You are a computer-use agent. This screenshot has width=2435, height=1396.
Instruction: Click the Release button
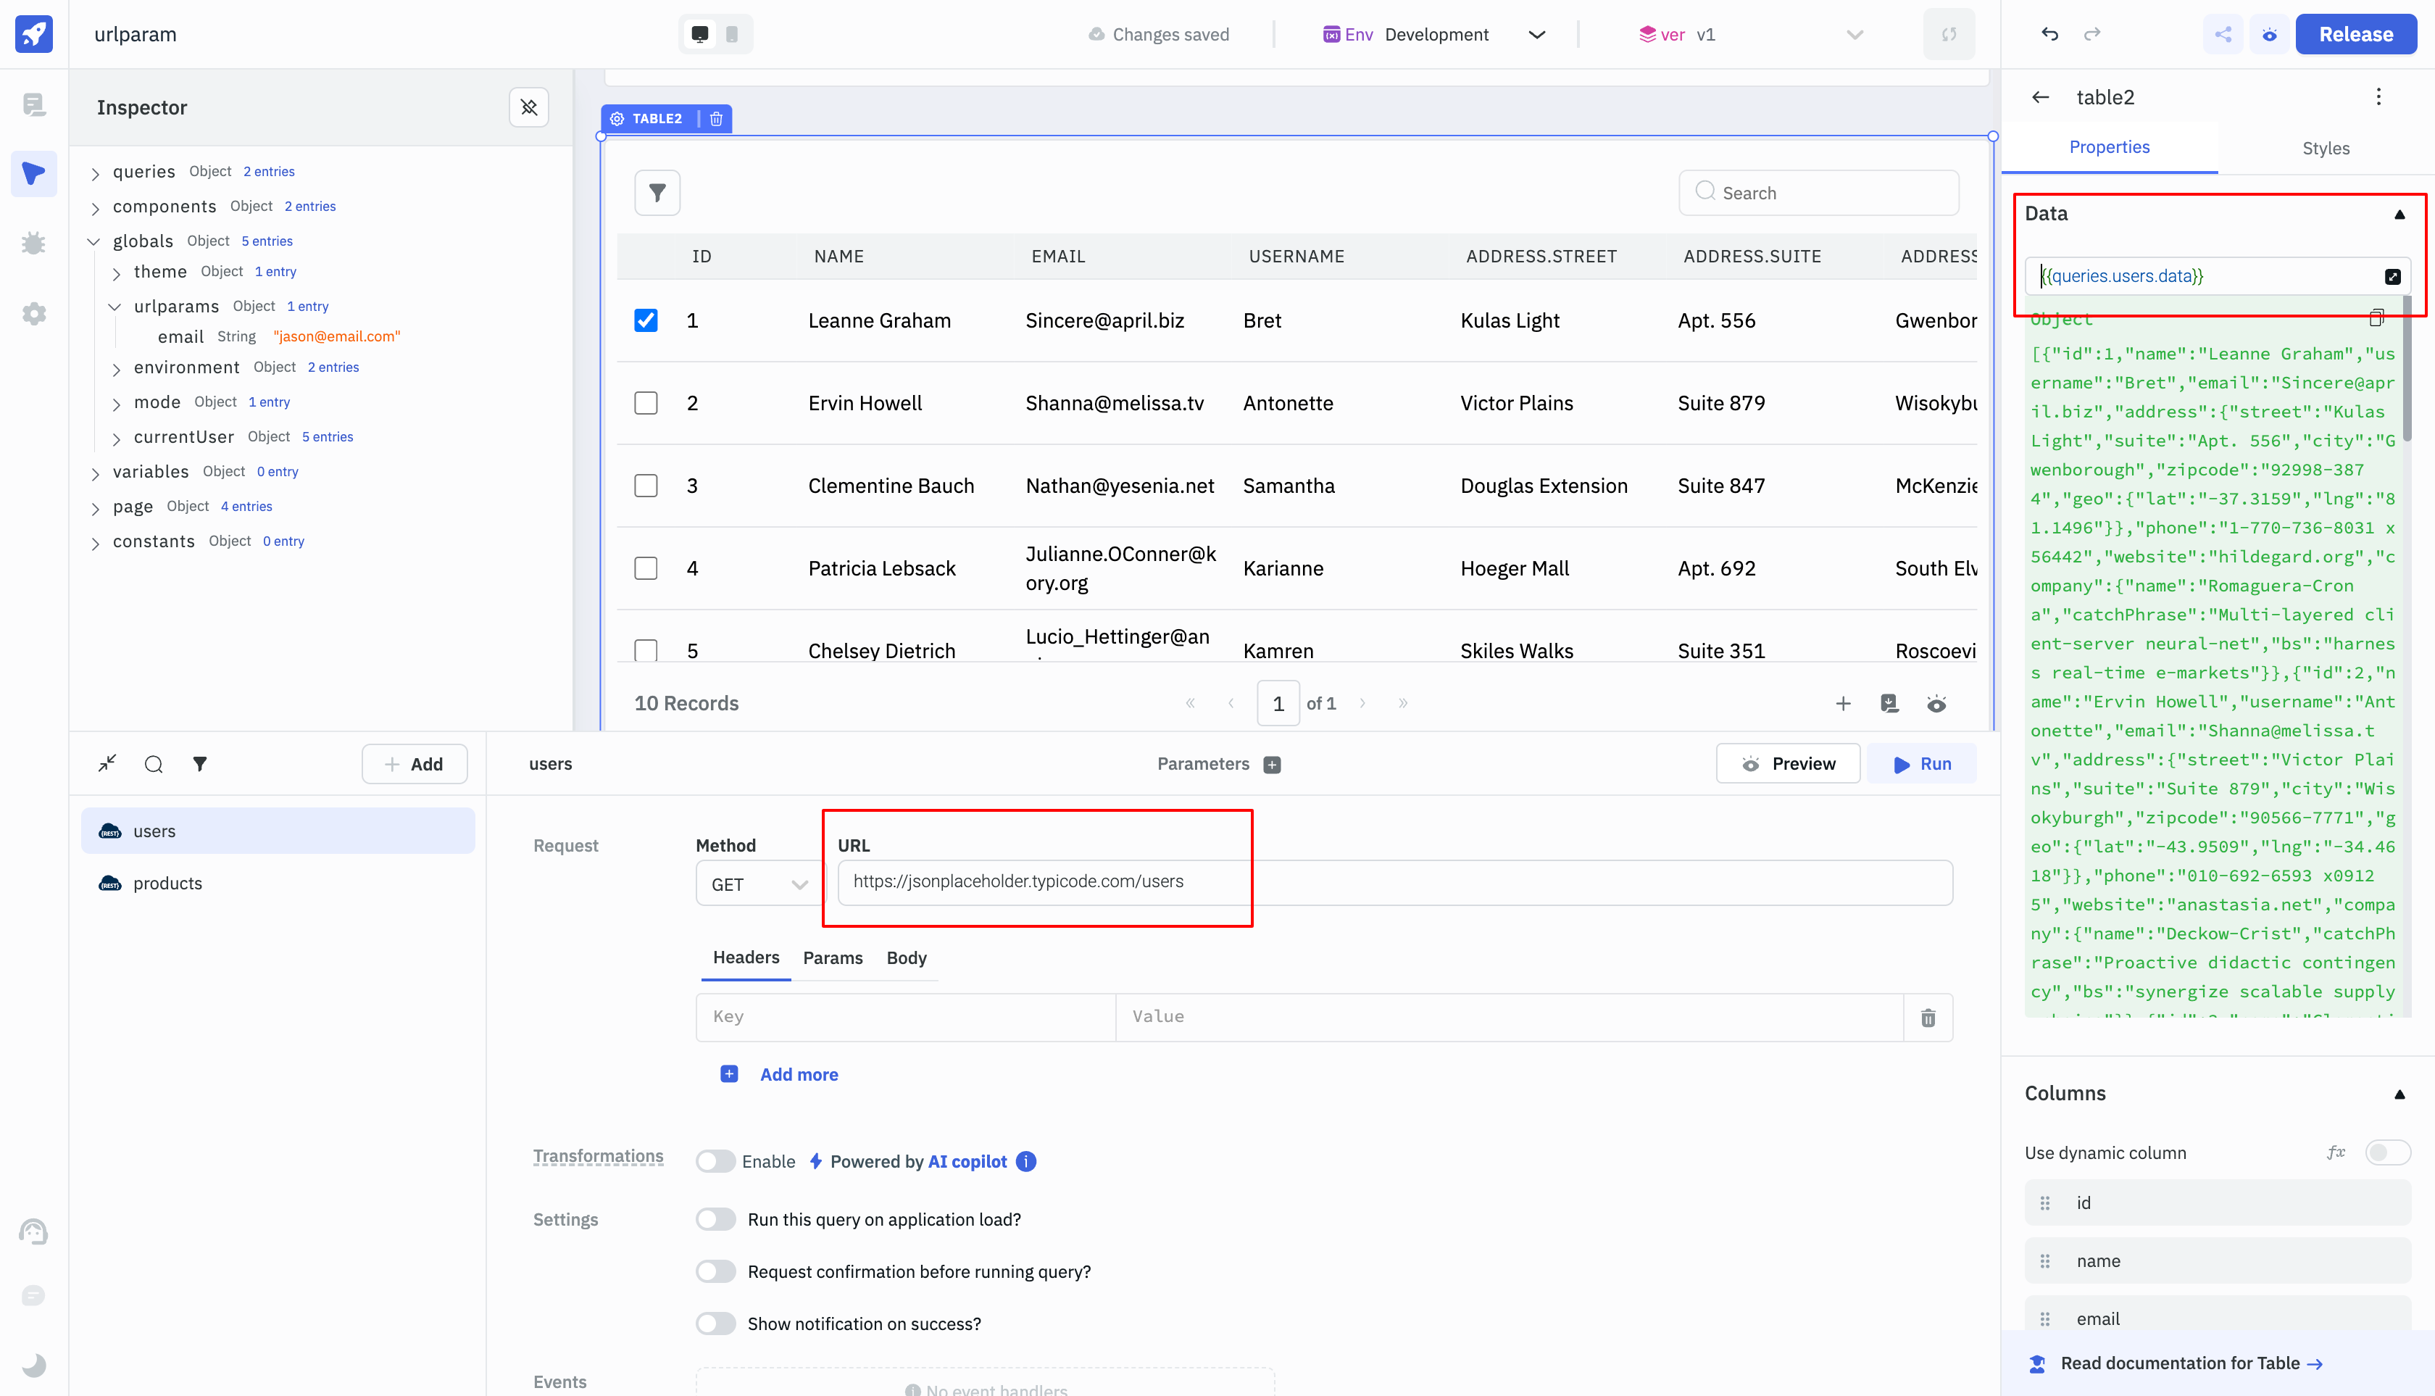click(x=2355, y=35)
